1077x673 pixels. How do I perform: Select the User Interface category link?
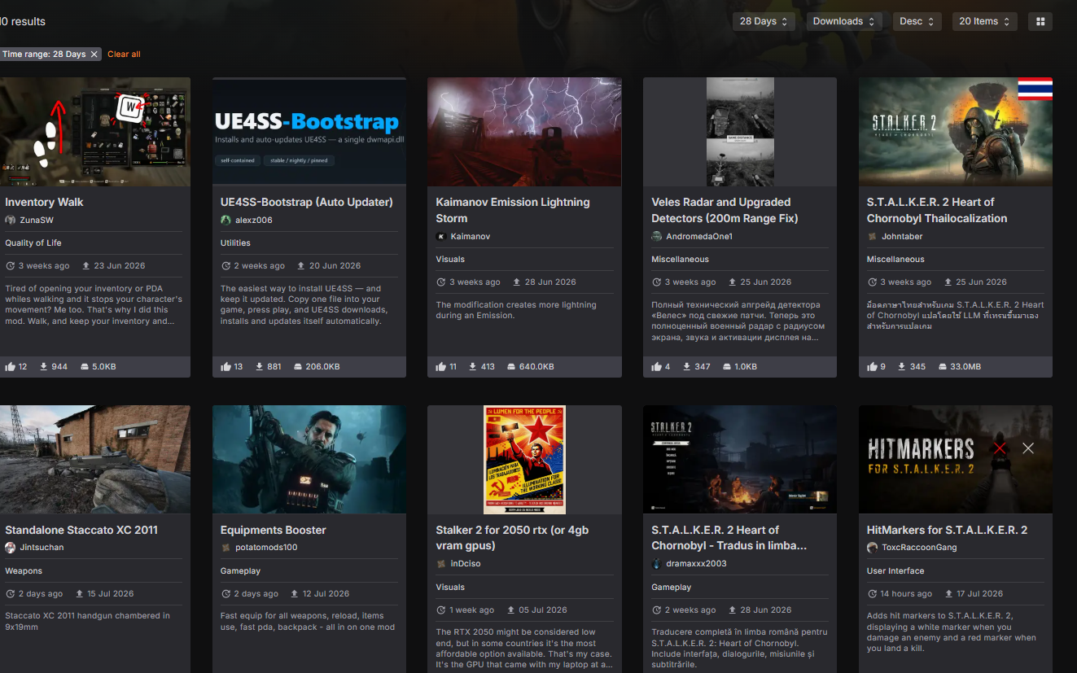click(x=895, y=571)
